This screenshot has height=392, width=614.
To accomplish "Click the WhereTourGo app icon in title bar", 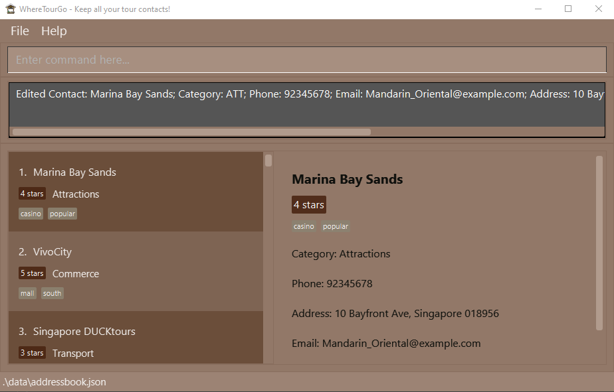I will click(10, 9).
